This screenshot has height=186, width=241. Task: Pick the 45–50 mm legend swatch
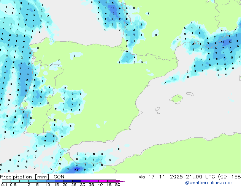coord(112,181)
